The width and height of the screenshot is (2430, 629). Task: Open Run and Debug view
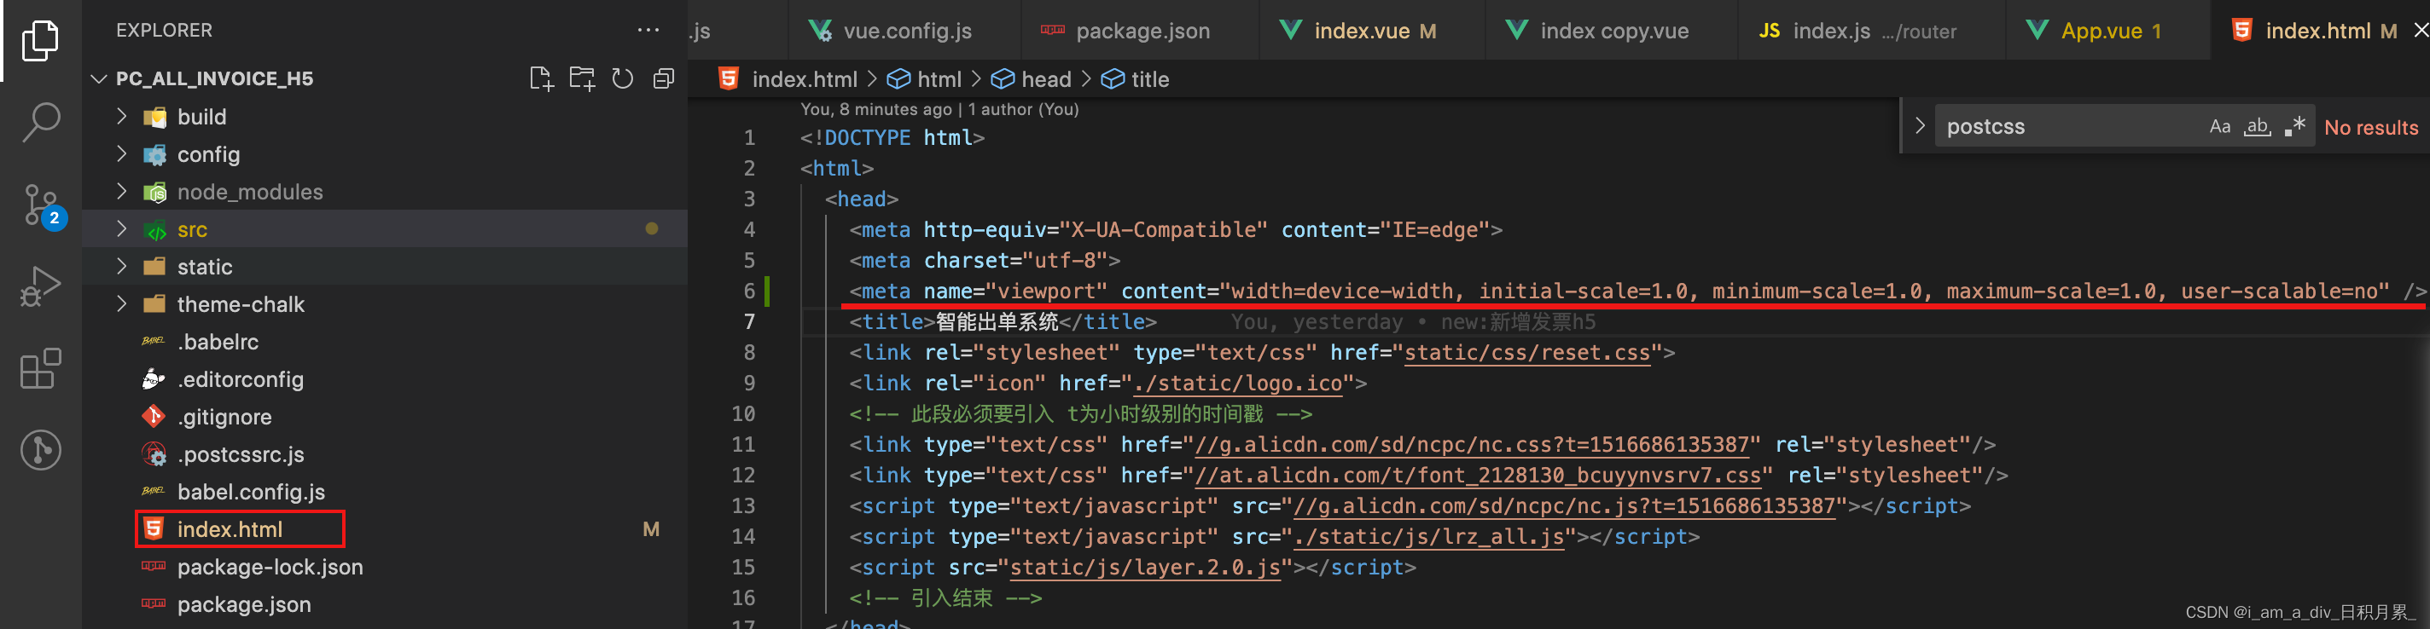pyautogui.click(x=41, y=286)
